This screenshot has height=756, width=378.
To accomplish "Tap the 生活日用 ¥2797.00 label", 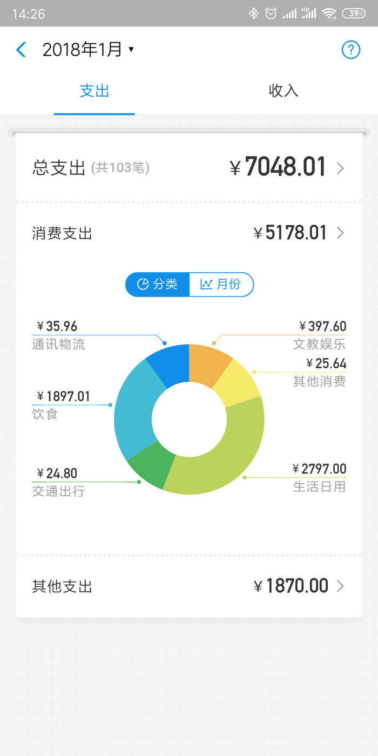I will [319, 477].
